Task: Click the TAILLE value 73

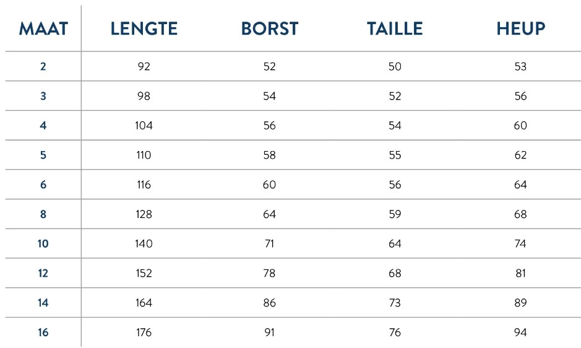Action: point(395,303)
